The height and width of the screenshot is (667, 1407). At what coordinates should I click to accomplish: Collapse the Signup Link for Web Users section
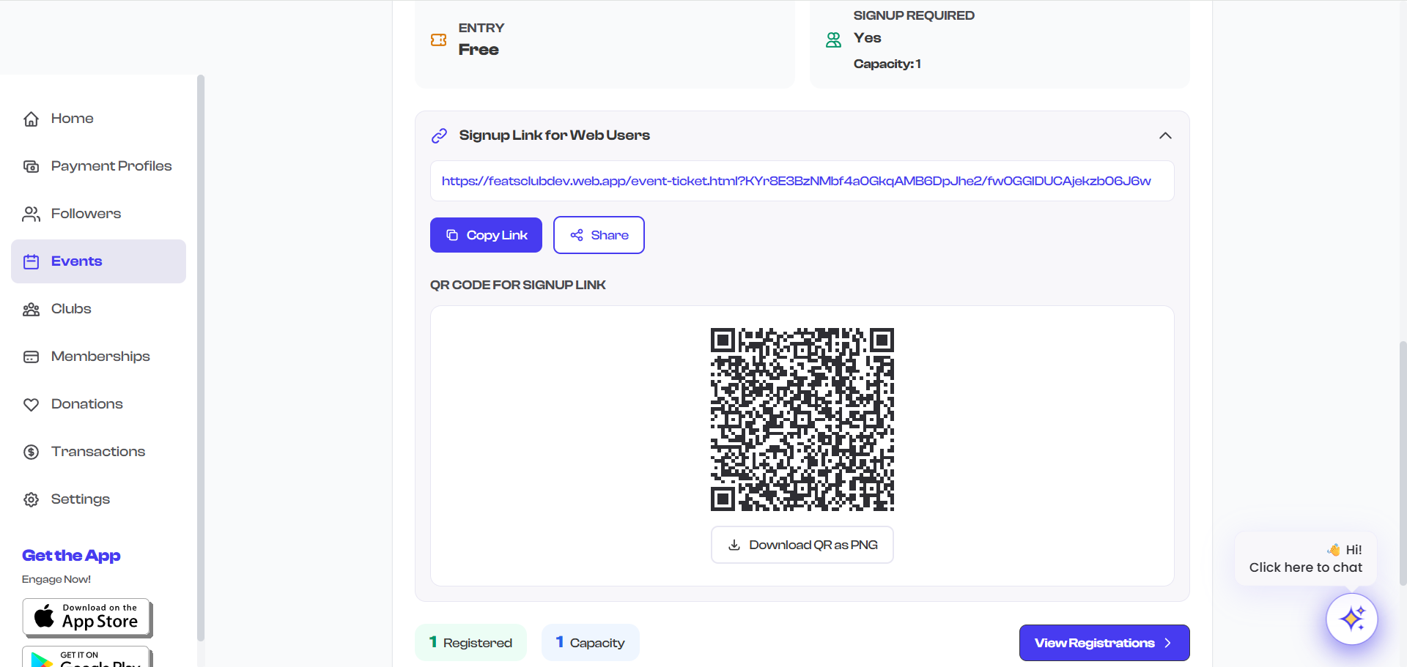[1165, 135]
